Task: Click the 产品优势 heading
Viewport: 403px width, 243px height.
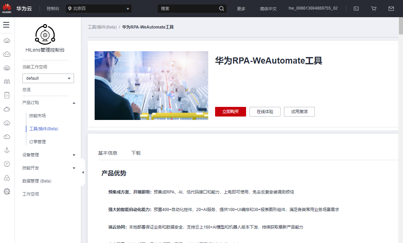Action: 114,173
